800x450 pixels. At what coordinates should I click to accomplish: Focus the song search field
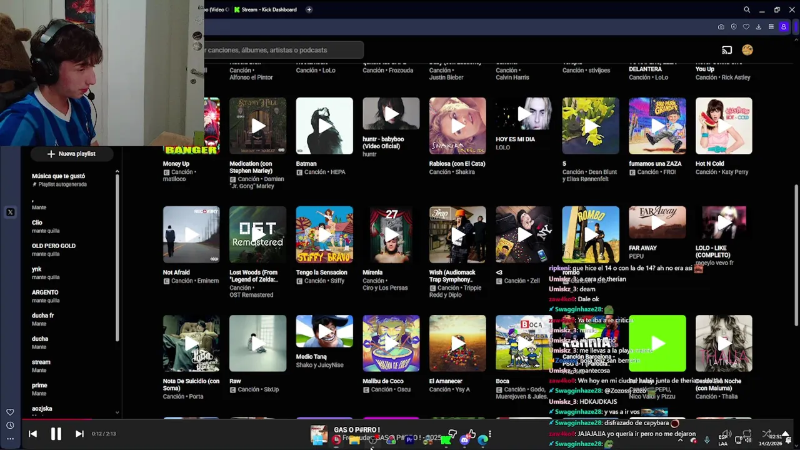click(x=283, y=50)
